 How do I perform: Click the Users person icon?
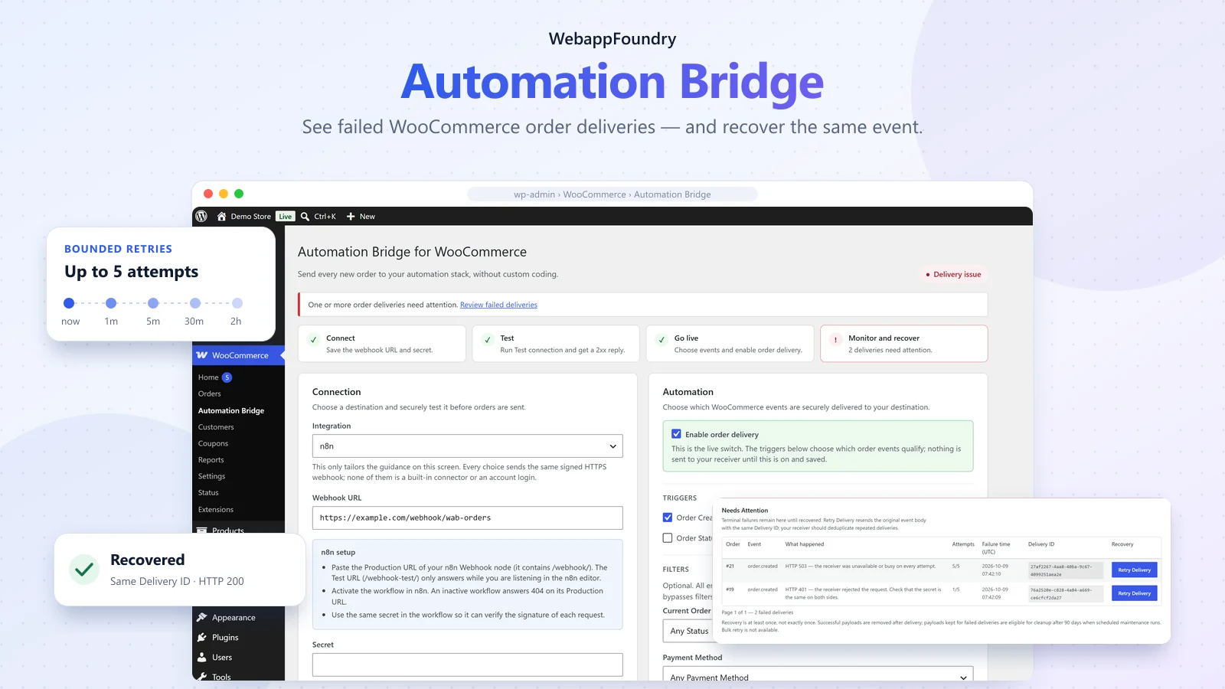[x=202, y=657]
